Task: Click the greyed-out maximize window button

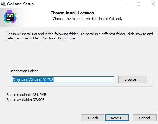Action: [138, 4]
